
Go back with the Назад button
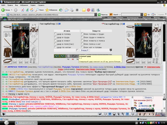point(6,10)
